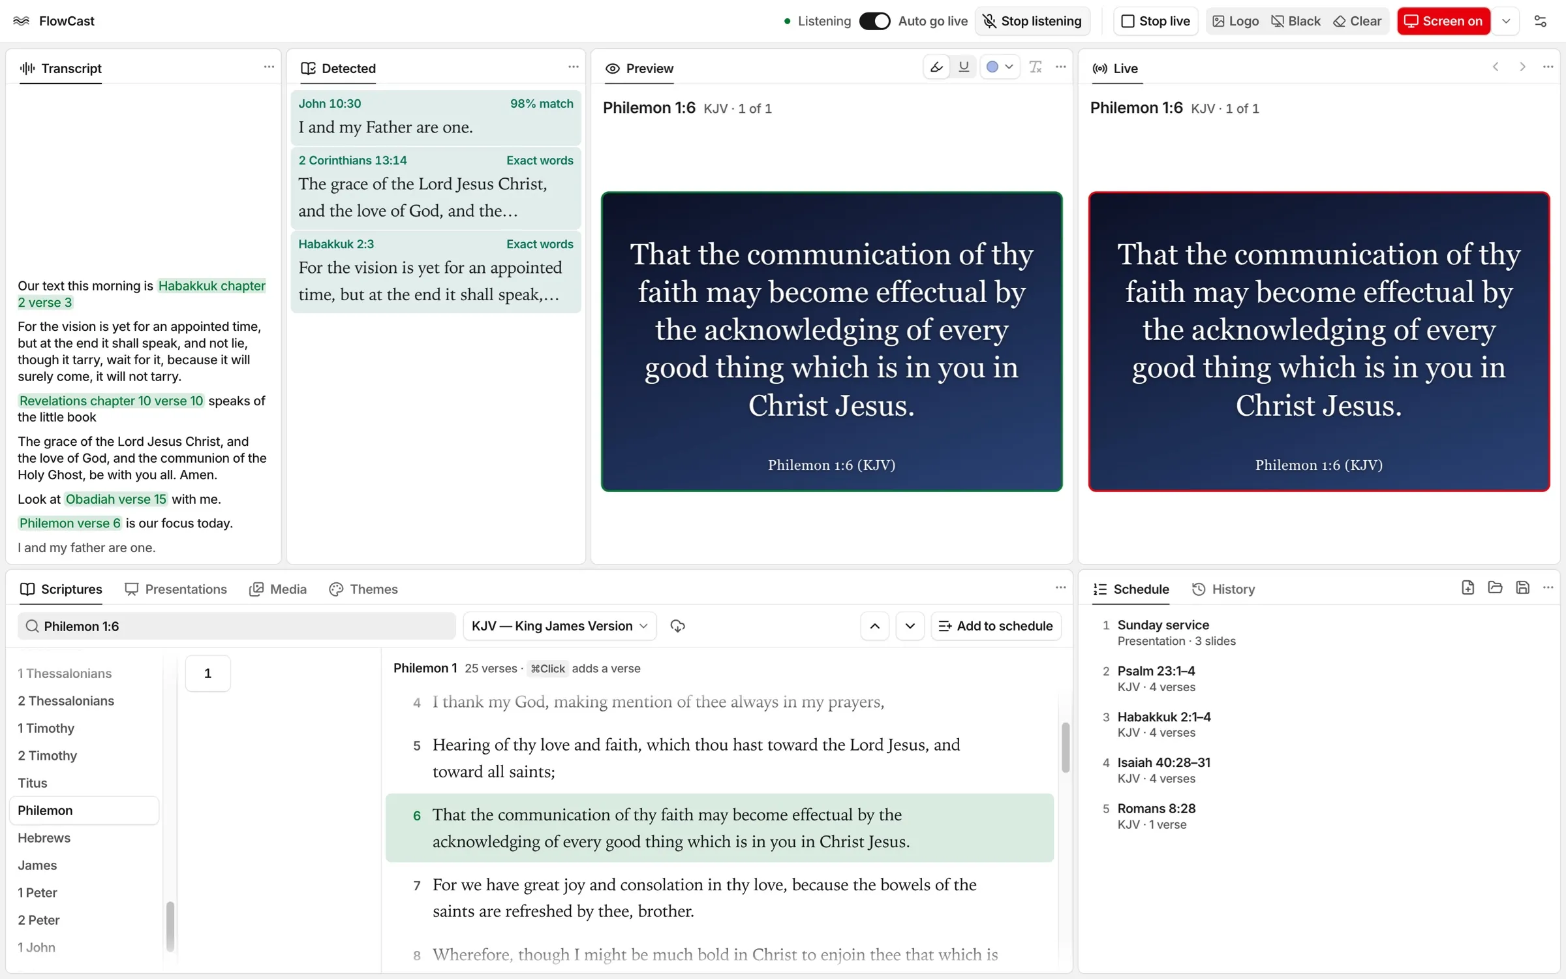Click the clear formatting icon in Preview
Image resolution: width=1566 pixels, height=979 pixels.
tap(1036, 67)
